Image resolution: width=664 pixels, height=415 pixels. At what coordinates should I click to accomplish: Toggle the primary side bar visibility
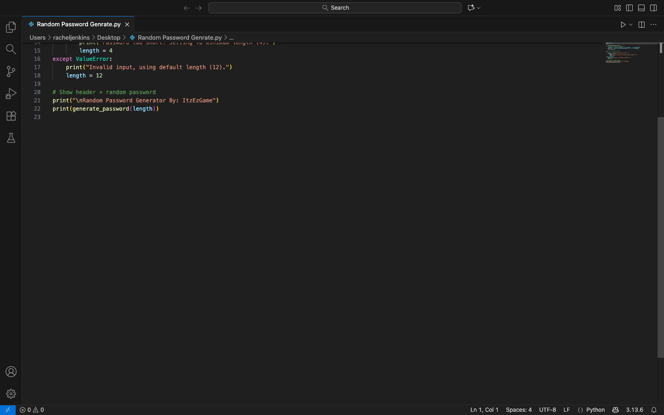[629, 8]
